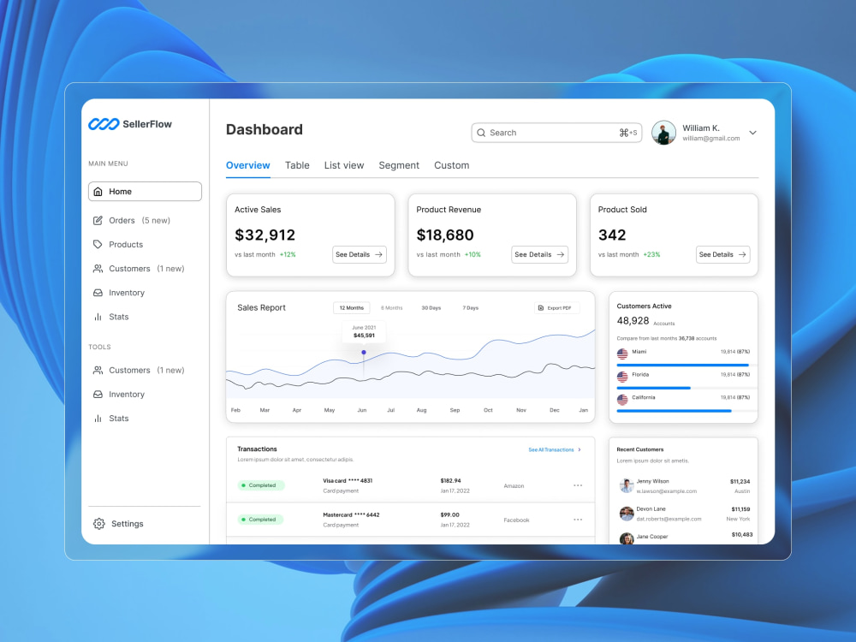Click the See All Transactions chevron
The height and width of the screenshot is (642, 856).
[580, 450]
